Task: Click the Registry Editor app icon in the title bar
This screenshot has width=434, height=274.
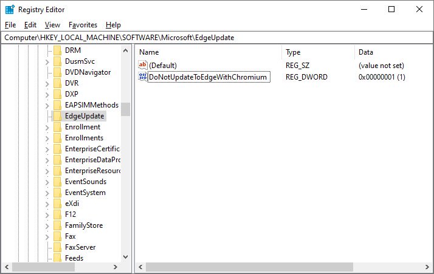Action: [10, 9]
